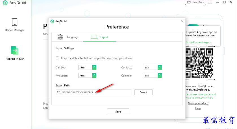Viewport: 237px width, 129px height.
Task: Switch to the Language tab
Action: pyautogui.click(x=68, y=37)
